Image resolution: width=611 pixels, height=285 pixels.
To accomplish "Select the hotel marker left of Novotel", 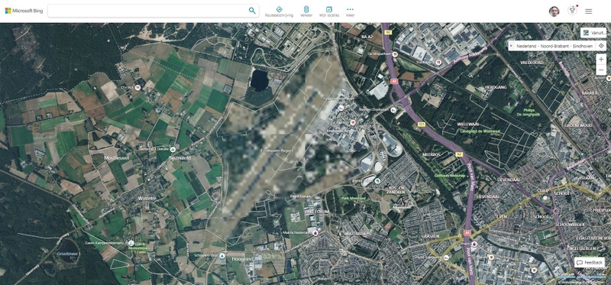I will (341, 108).
